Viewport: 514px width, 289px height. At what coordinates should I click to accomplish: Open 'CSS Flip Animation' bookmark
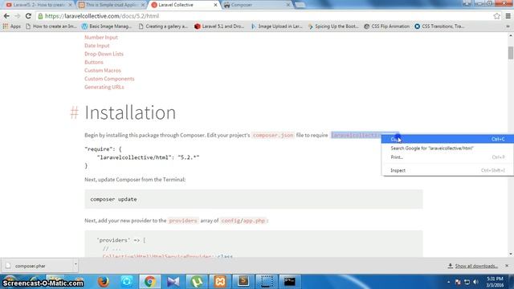pyautogui.click(x=387, y=26)
